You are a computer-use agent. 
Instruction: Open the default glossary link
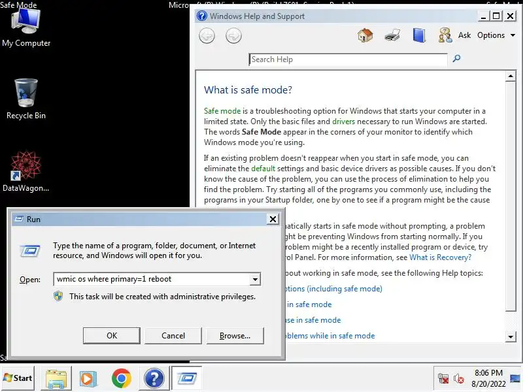(x=263, y=169)
